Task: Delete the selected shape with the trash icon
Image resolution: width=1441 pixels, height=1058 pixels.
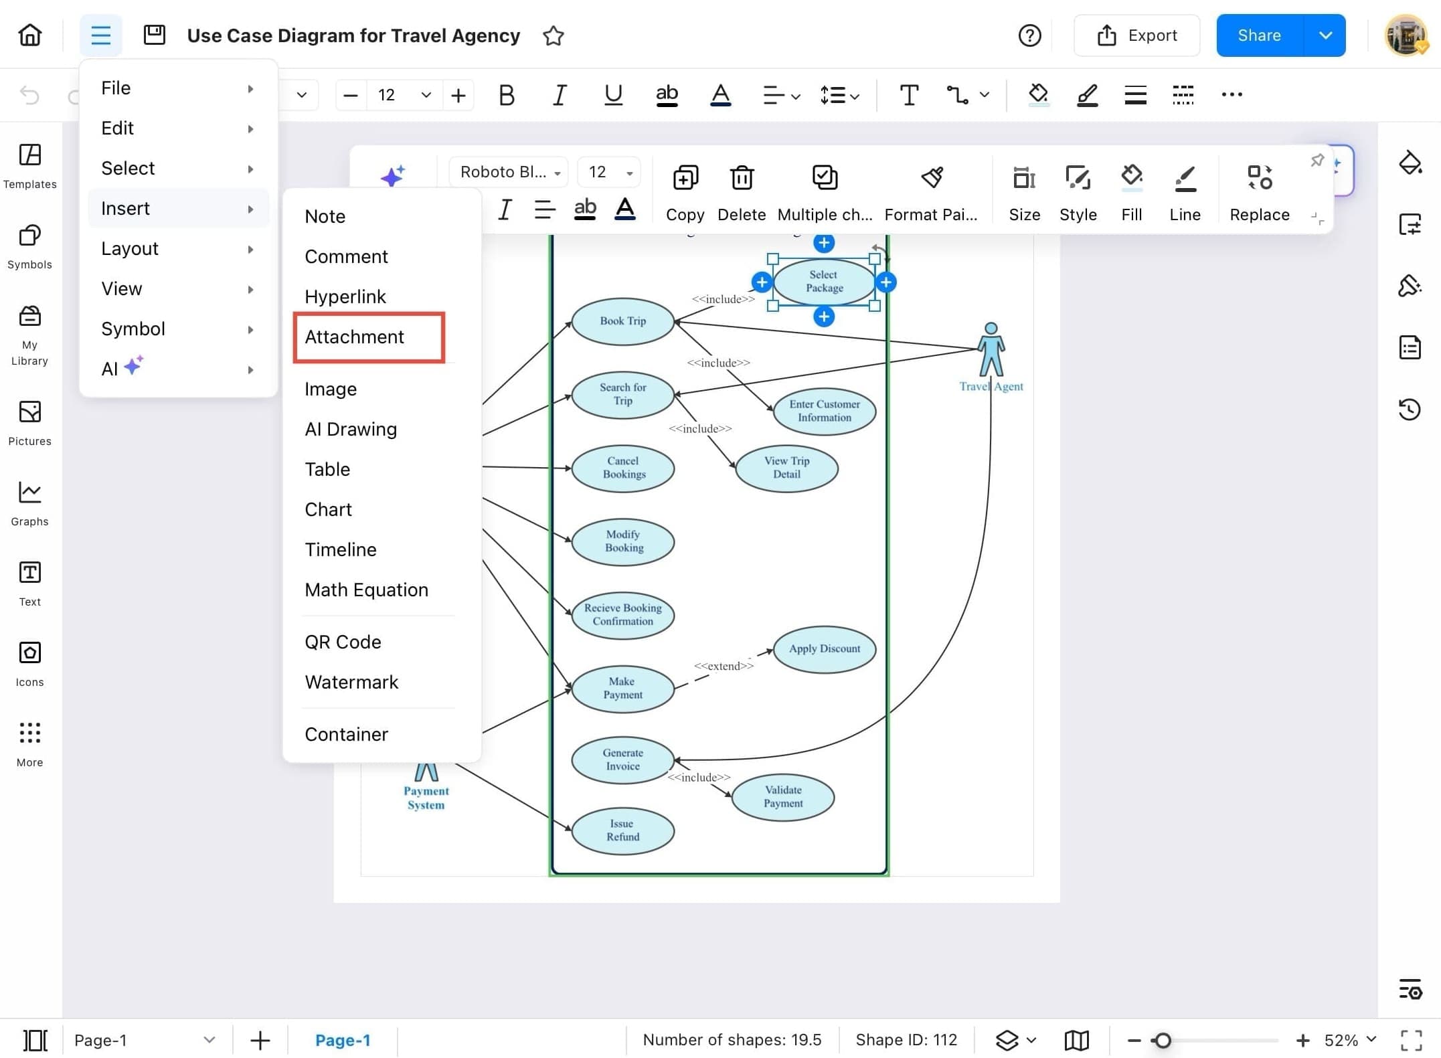Action: pyautogui.click(x=741, y=178)
